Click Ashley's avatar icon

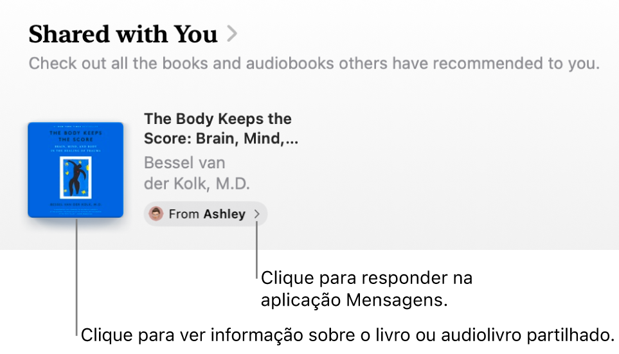click(156, 214)
